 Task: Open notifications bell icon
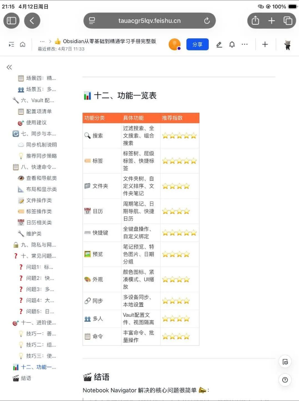pos(232,45)
